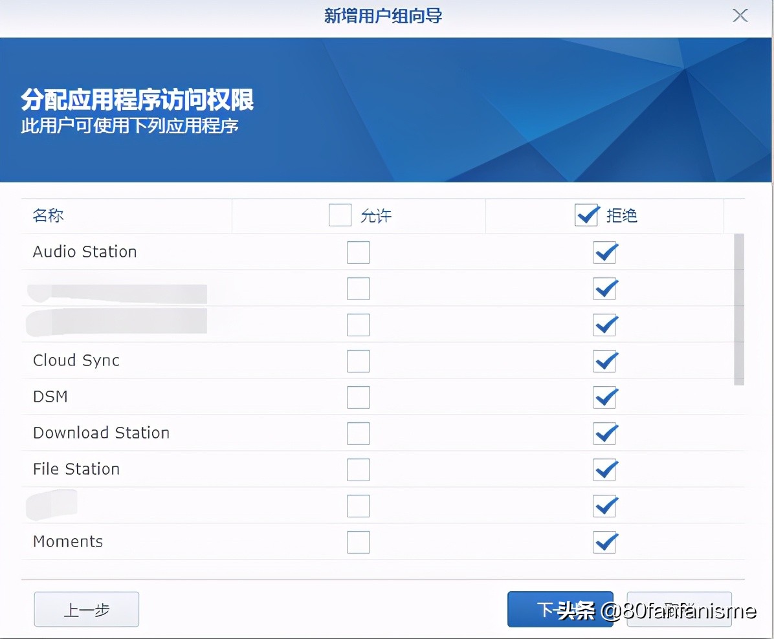Uncheck Deny for DSM
Screen dimensions: 774x639
pos(604,397)
